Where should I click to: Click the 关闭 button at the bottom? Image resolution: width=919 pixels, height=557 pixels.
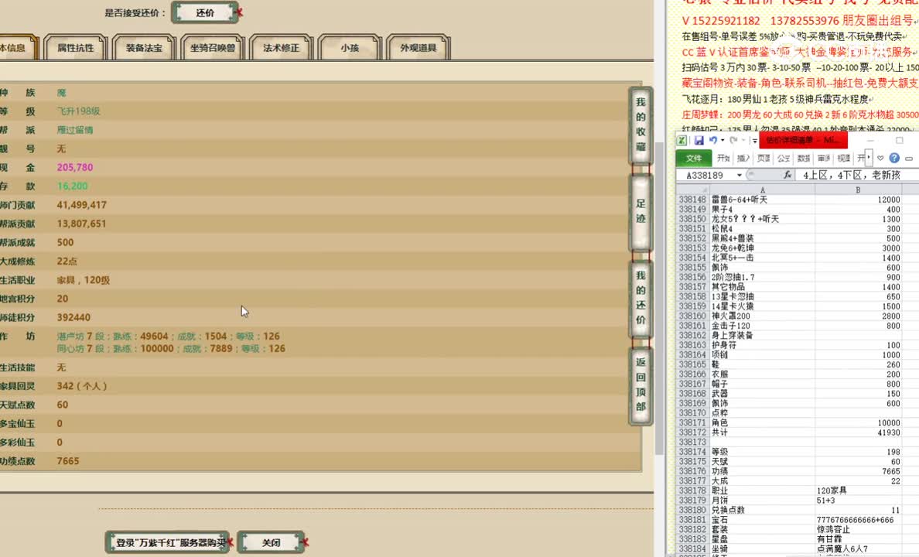click(271, 542)
